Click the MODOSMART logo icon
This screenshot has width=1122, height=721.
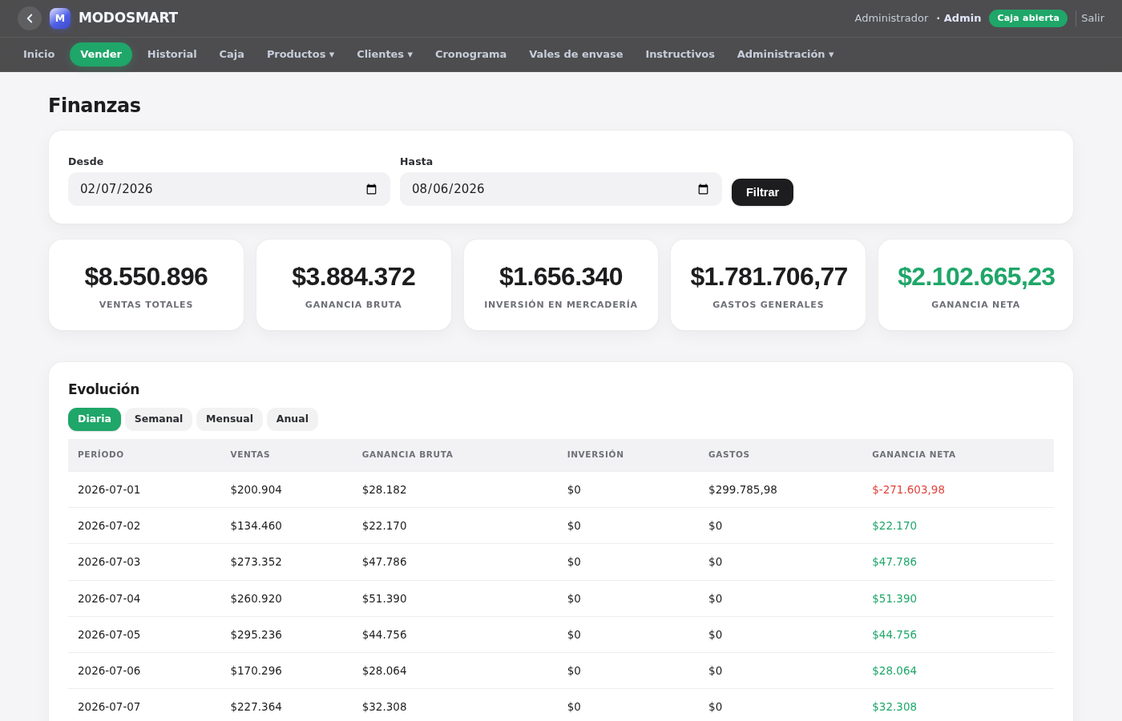tap(60, 18)
